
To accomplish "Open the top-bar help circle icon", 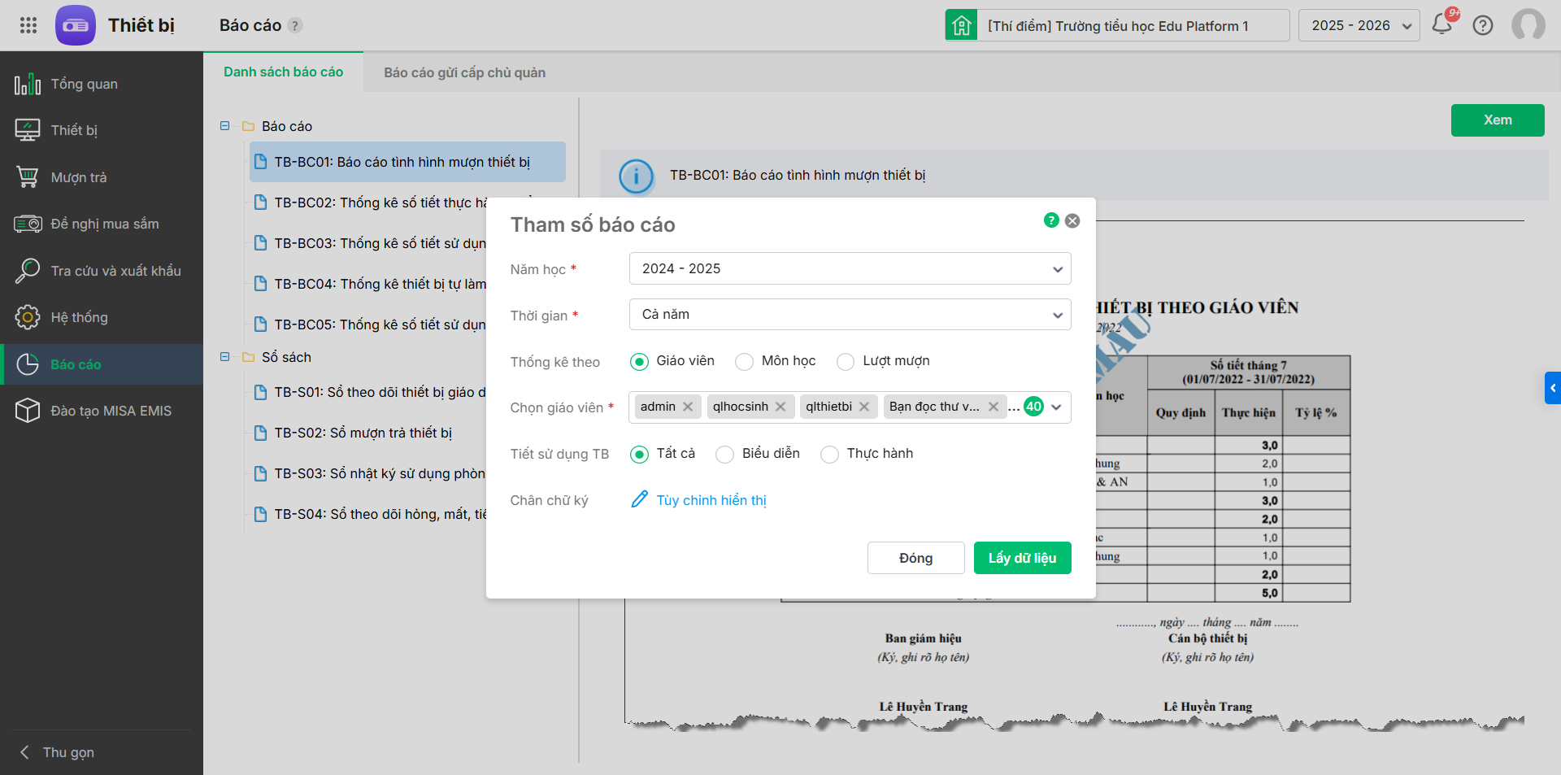I will click(1483, 25).
